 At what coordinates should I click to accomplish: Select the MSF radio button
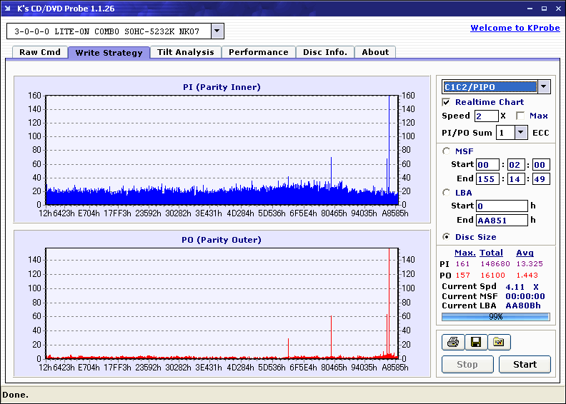point(447,151)
